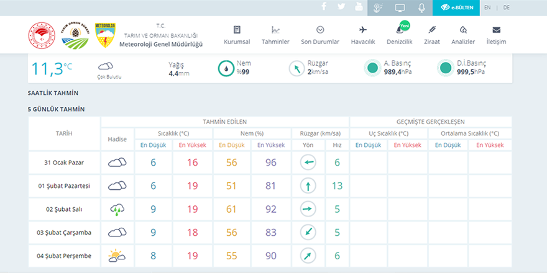
Task: Open the Kurumsal menu
Action: coord(237,35)
